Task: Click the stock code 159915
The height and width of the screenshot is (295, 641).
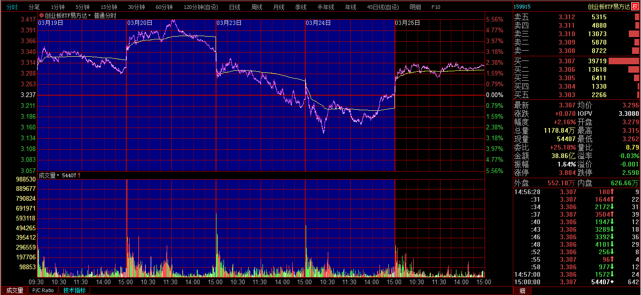Action: pos(522,7)
